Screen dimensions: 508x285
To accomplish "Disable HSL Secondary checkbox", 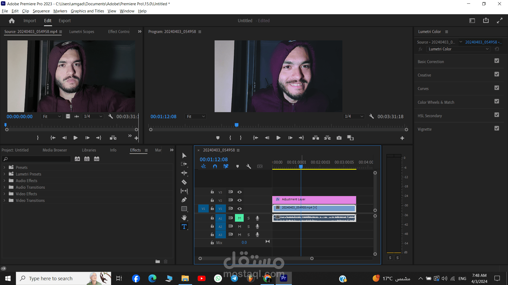I will (x=497, y=115).
